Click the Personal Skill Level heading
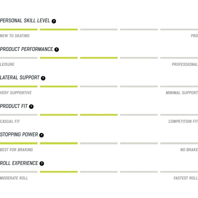The image size is (198, 198). 25,21
